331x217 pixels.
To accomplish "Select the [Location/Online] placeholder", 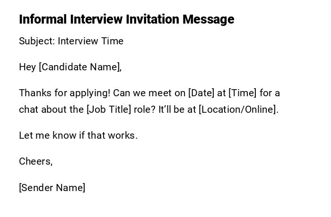I will pyautogui.click(x=238, y=109).
